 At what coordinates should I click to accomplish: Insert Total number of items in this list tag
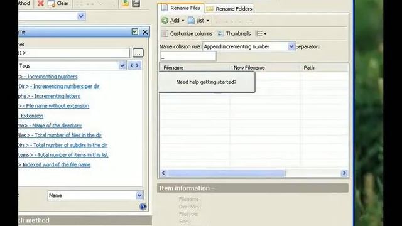click(x=63, y=155)
